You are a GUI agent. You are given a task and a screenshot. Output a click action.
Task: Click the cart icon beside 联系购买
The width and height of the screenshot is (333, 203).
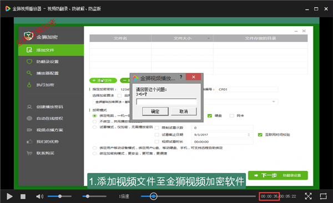(x=29, y=153)
